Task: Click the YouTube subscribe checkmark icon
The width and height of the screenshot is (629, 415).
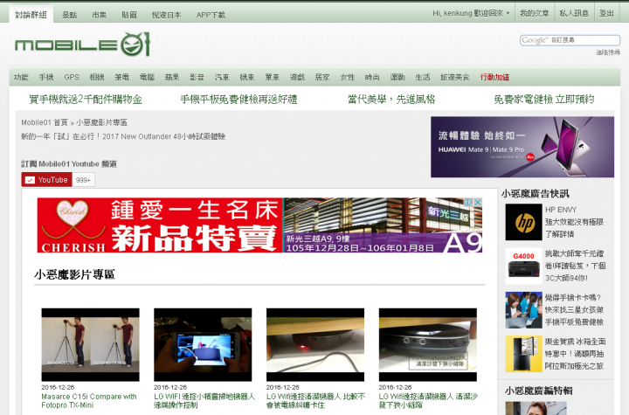Action: point(30,180)
